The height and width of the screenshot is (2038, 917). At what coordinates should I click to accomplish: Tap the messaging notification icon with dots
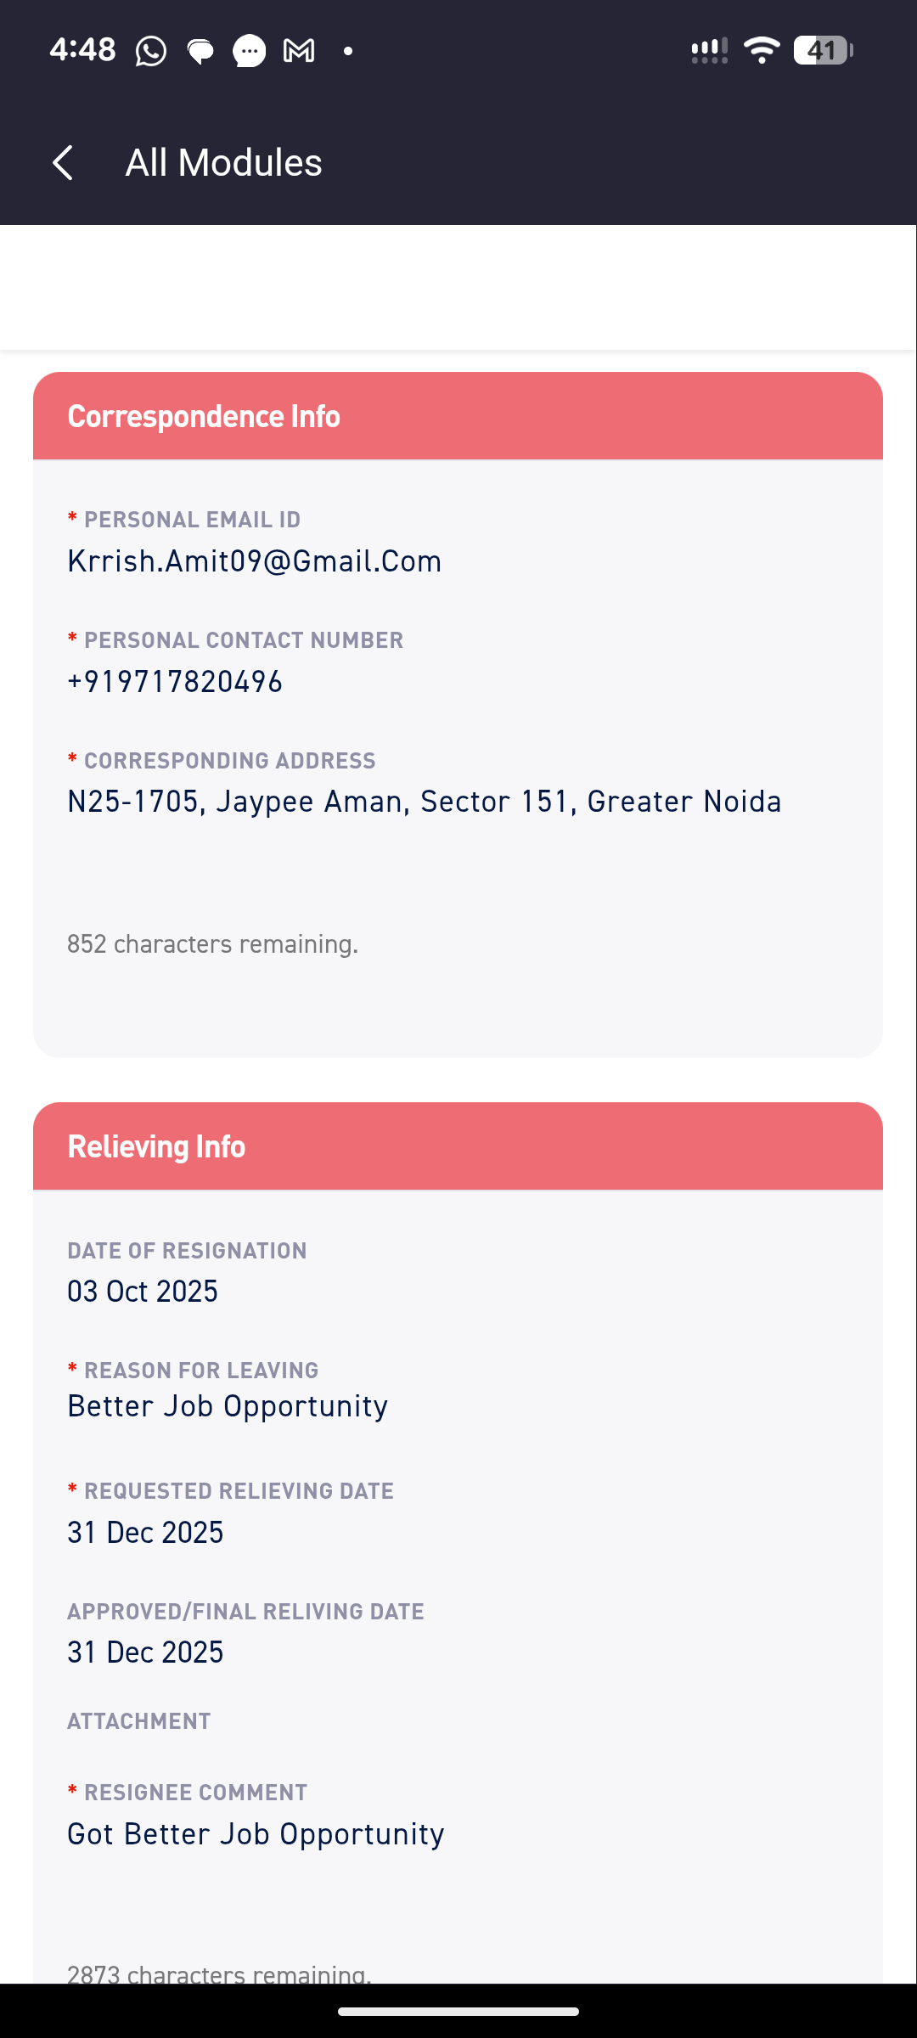coord(250,51)
